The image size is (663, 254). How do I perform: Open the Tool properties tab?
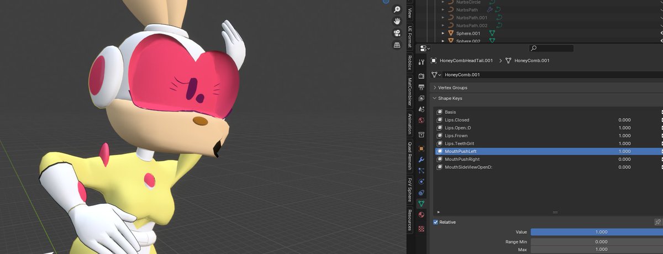tap(422, 62)
